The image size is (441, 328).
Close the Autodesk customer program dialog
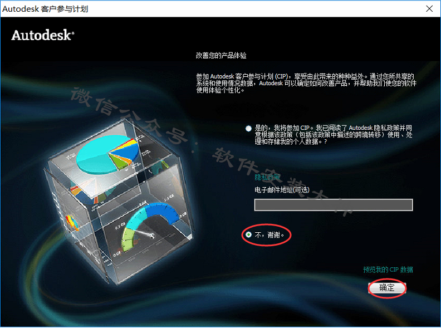pyautogui.click(x=429, y=9)
